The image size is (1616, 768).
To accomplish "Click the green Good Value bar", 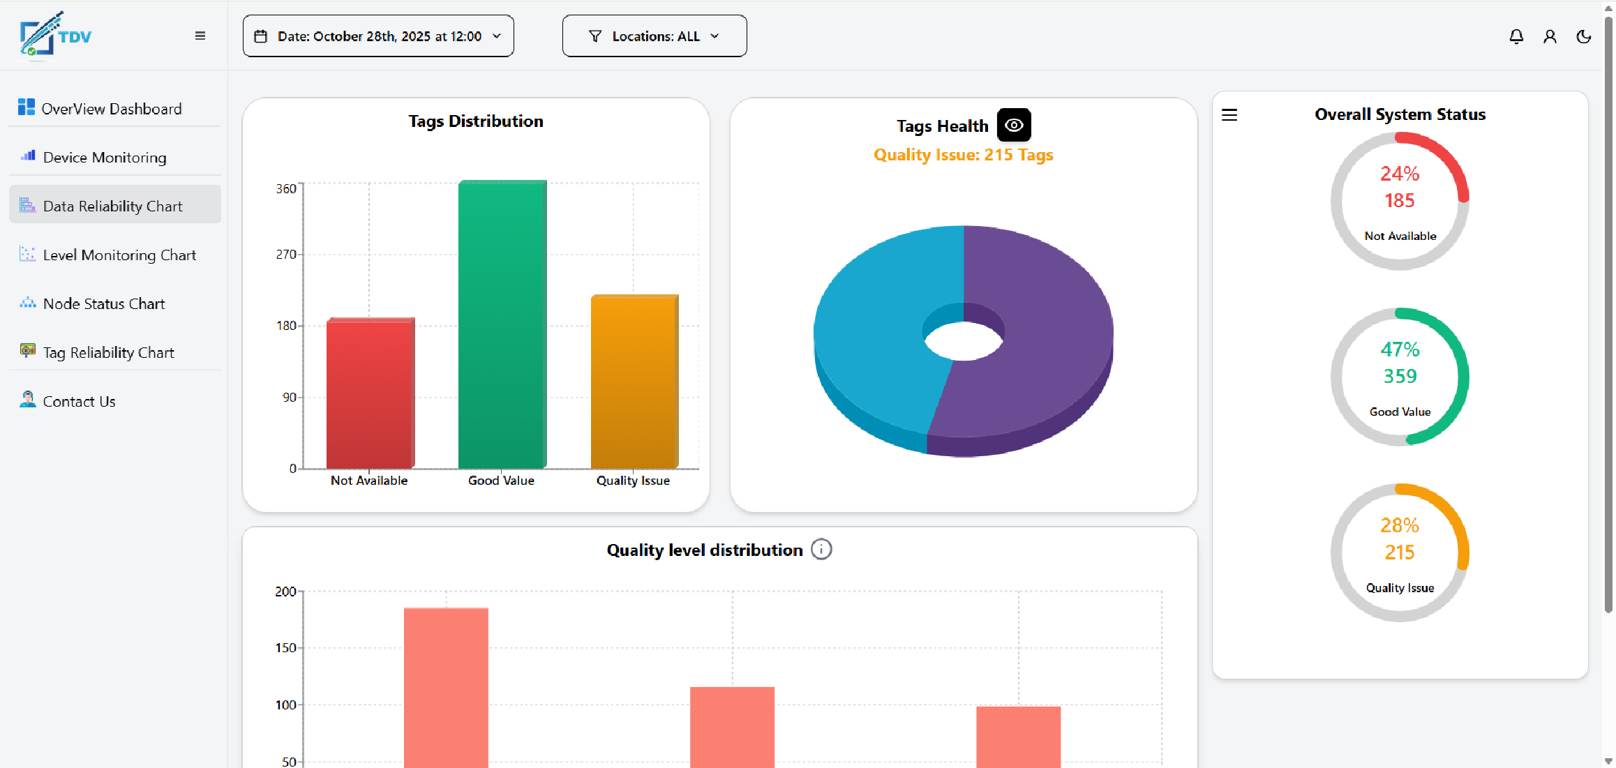I will (501, 324).
